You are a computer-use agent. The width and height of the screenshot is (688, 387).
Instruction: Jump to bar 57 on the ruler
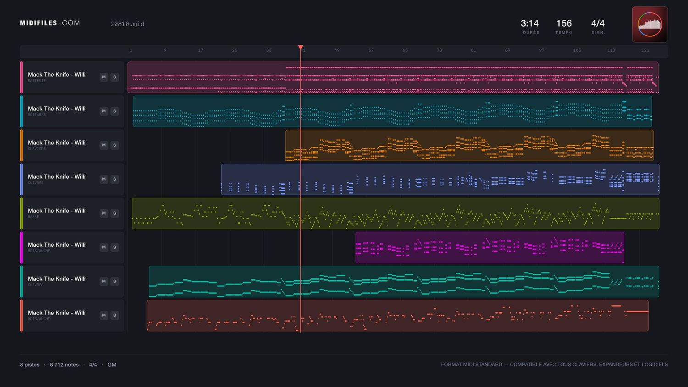(x=371, y=50)
